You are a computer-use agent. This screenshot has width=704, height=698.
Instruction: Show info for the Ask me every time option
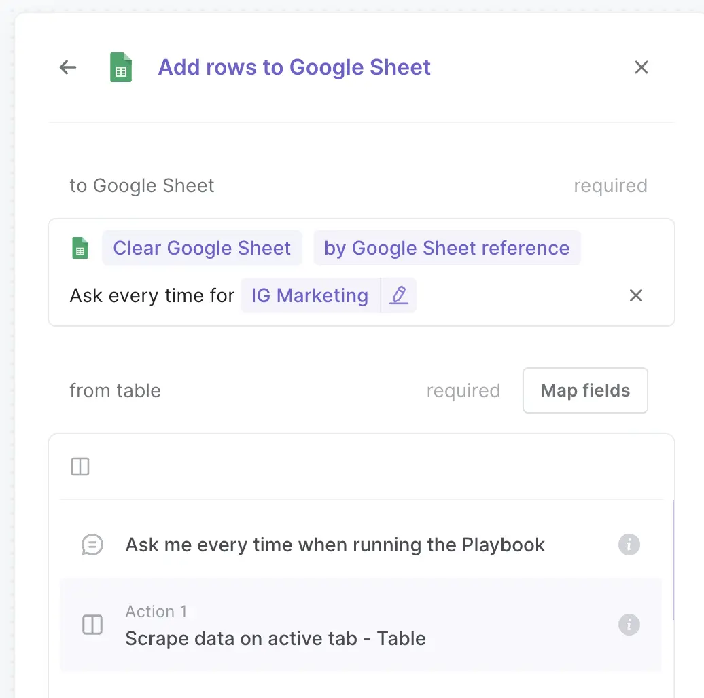629,545
